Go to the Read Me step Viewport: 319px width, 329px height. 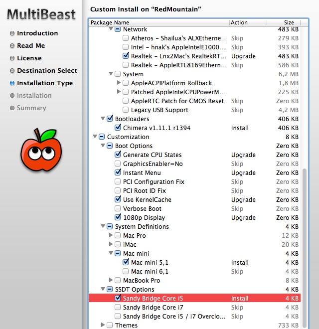[x=31, y=45]
